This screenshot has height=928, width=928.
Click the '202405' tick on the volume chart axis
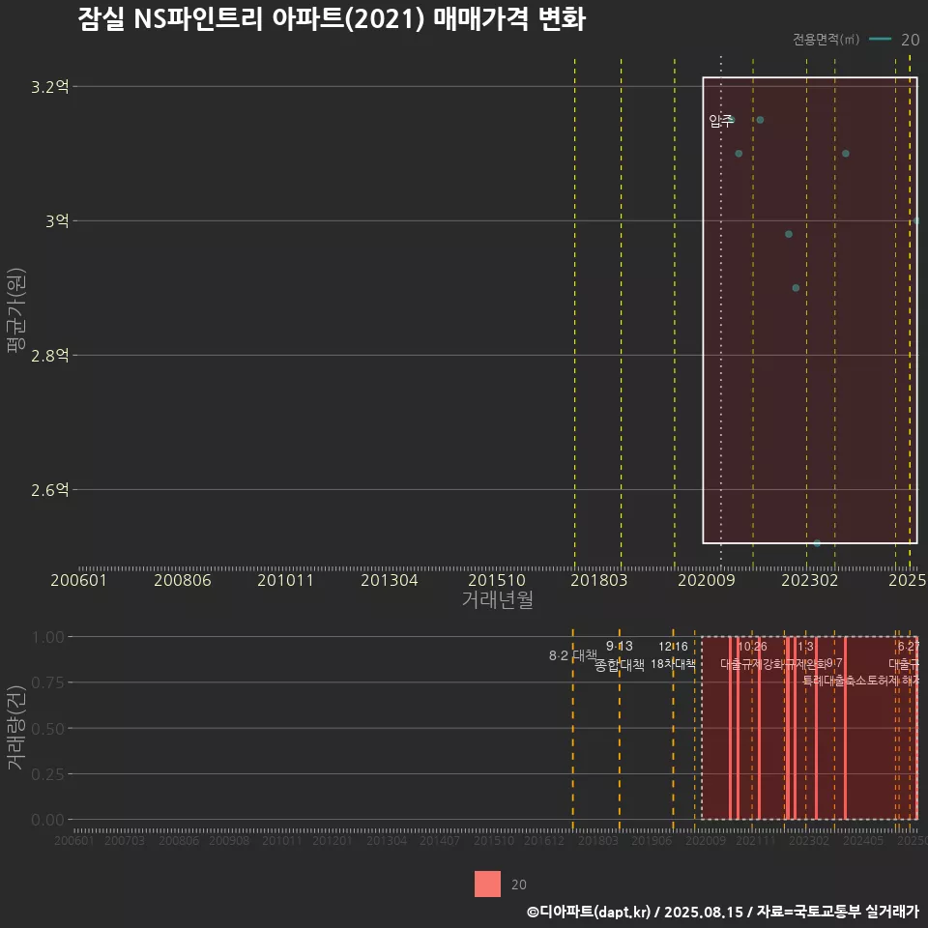pyautogui.click(x=863, y=840)
